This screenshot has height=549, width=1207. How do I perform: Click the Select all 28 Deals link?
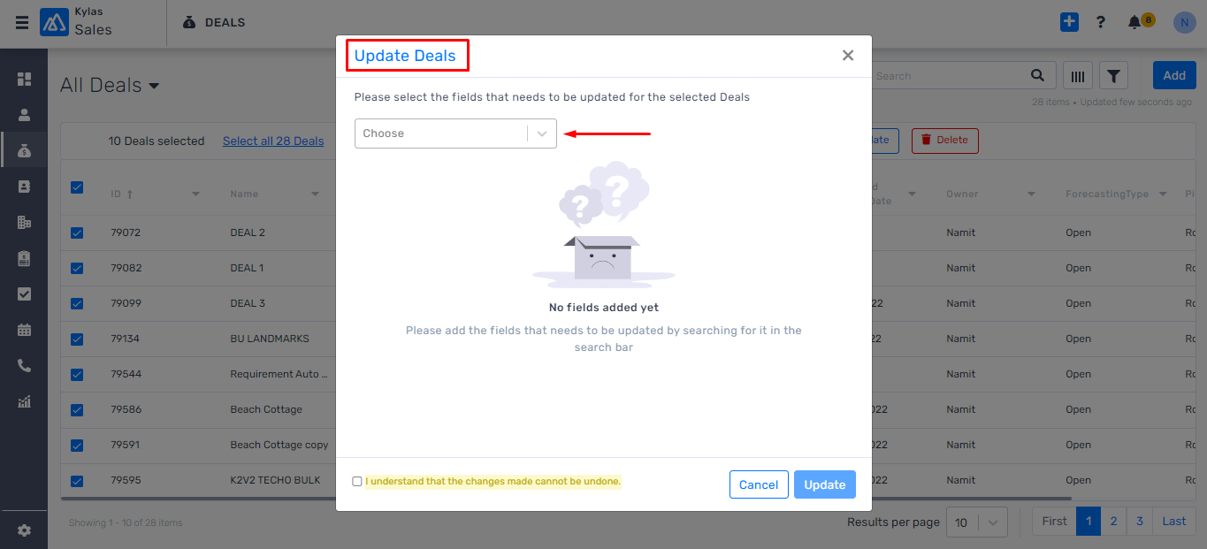(273, 141)
